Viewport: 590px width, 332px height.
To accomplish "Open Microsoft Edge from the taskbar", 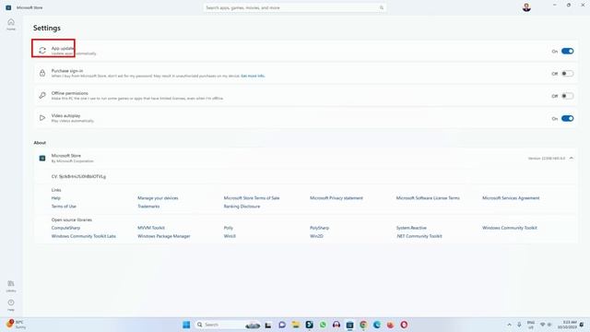I will coord(377,325).
